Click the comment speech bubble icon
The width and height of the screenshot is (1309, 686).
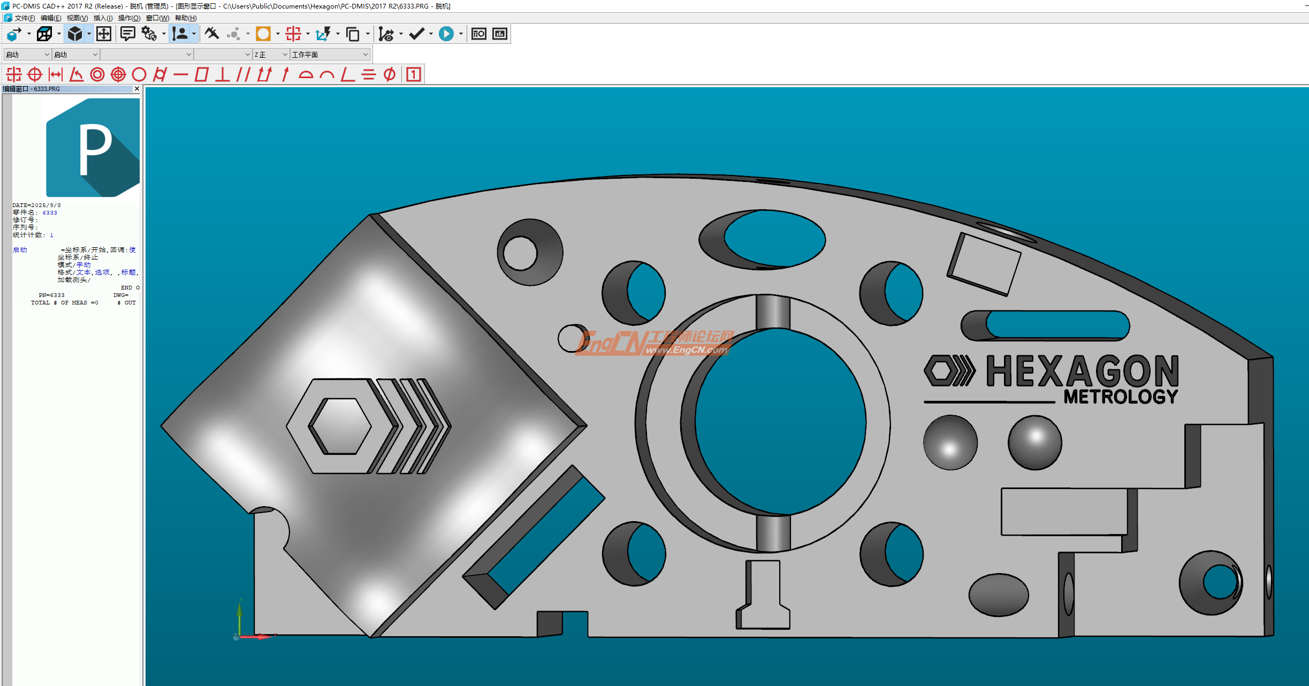tap(127, 34)
